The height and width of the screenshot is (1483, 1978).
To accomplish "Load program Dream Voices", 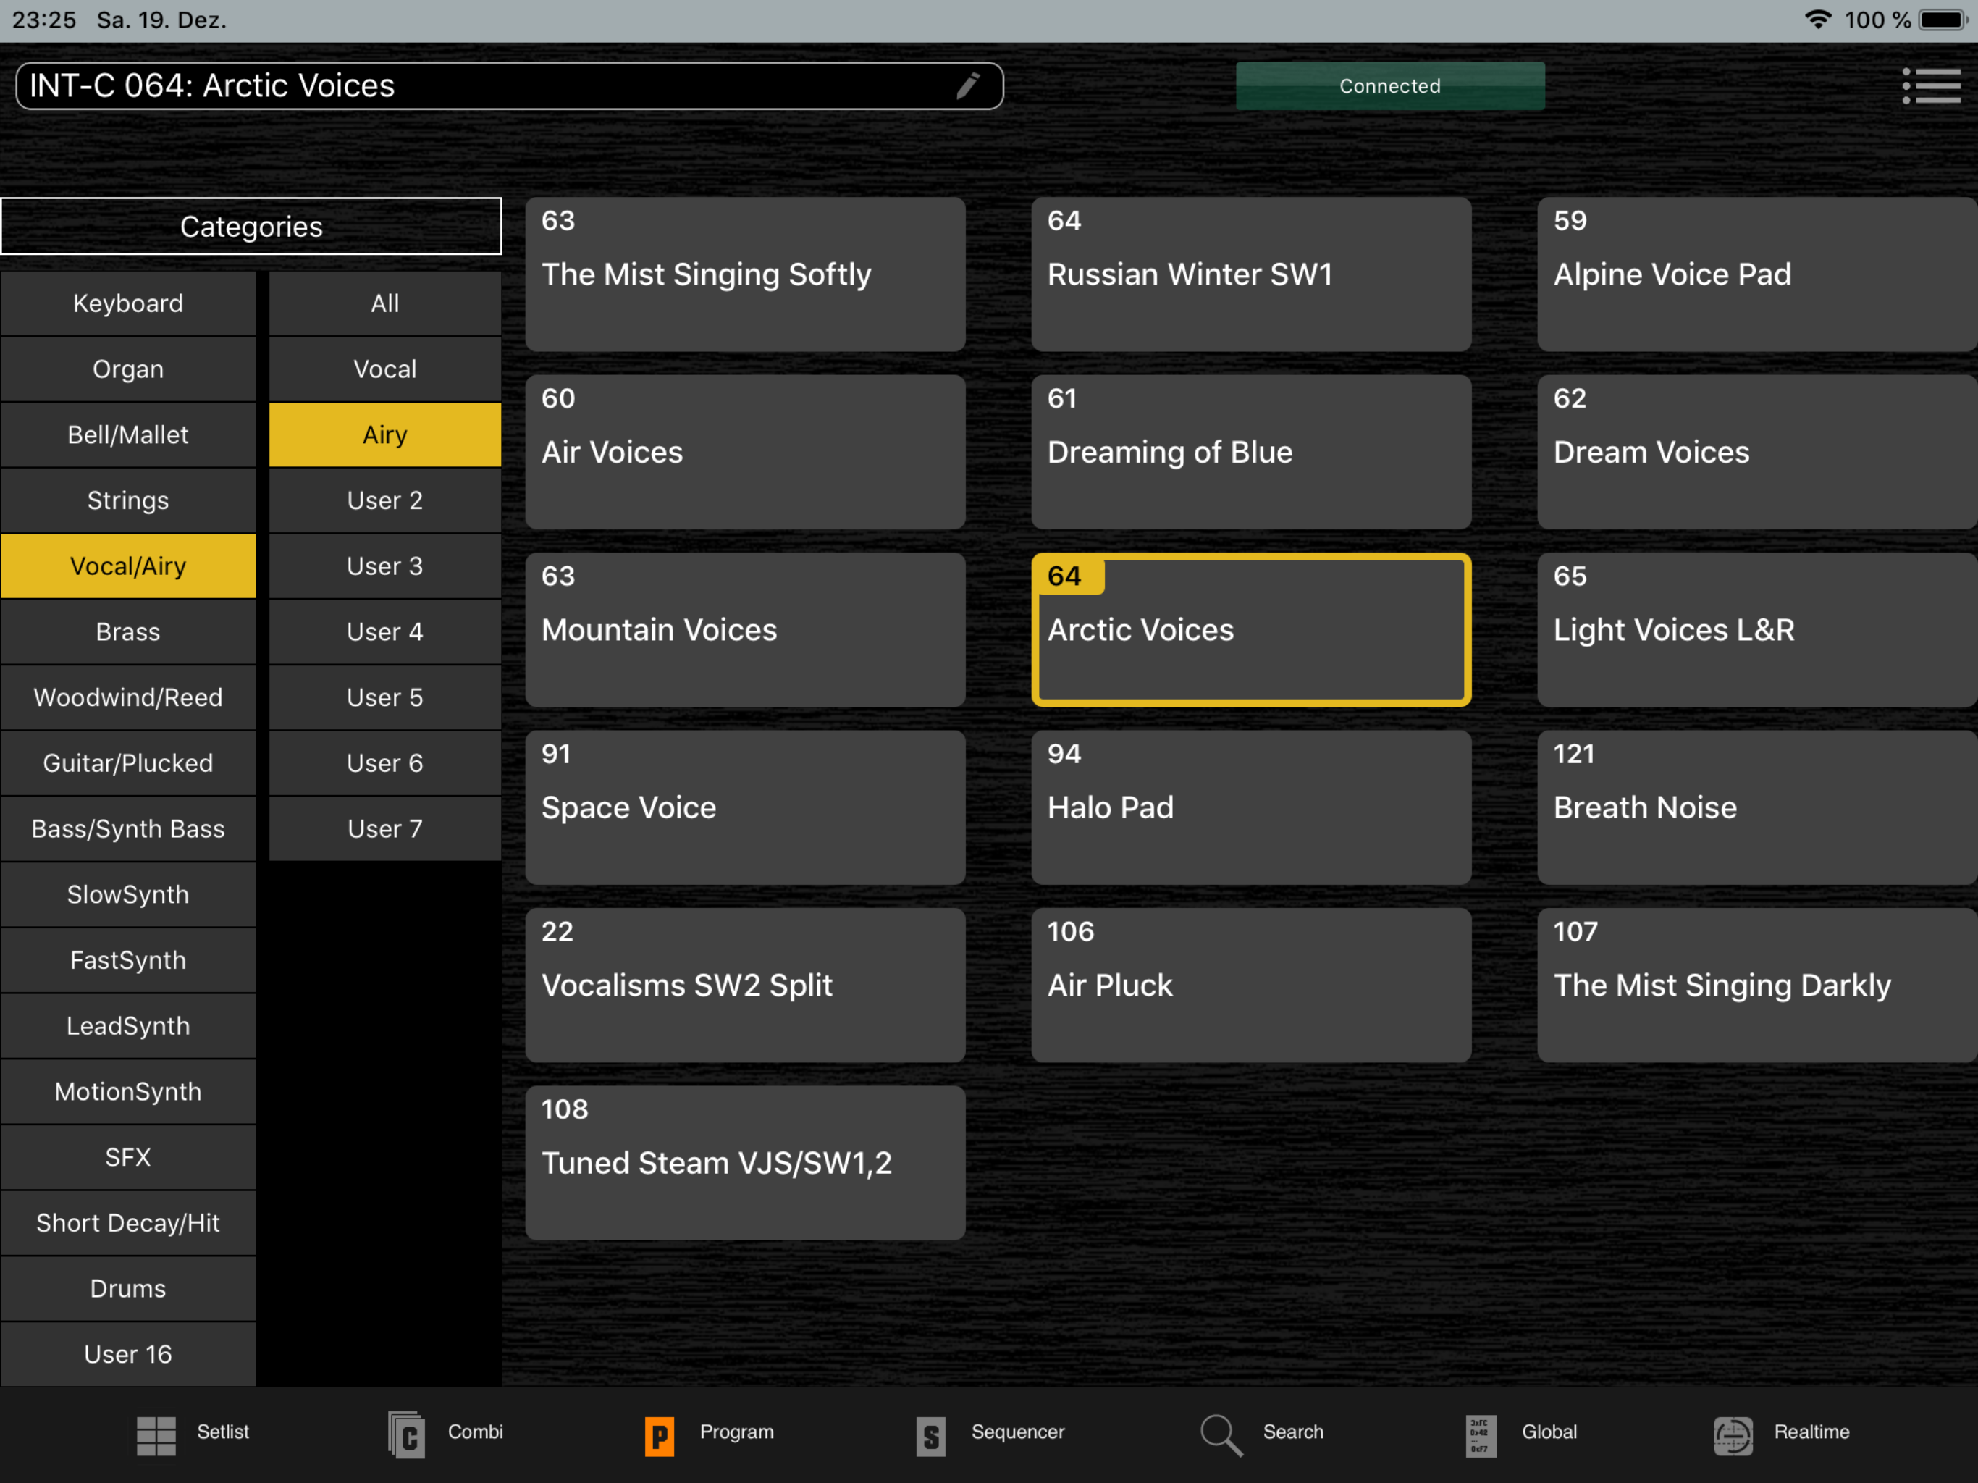I will point(1757,452).
